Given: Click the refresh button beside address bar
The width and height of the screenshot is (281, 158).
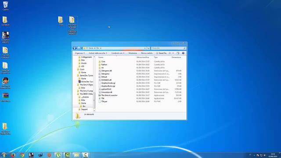Looking at the screenshot, I should tap(148, 48).
